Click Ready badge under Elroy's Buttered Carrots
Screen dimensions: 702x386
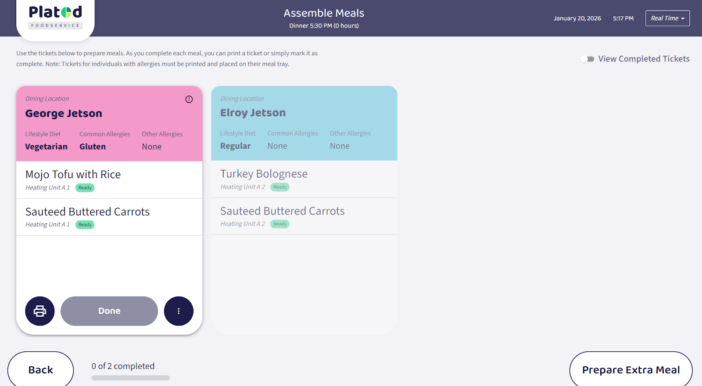click(x=280, y=224)
